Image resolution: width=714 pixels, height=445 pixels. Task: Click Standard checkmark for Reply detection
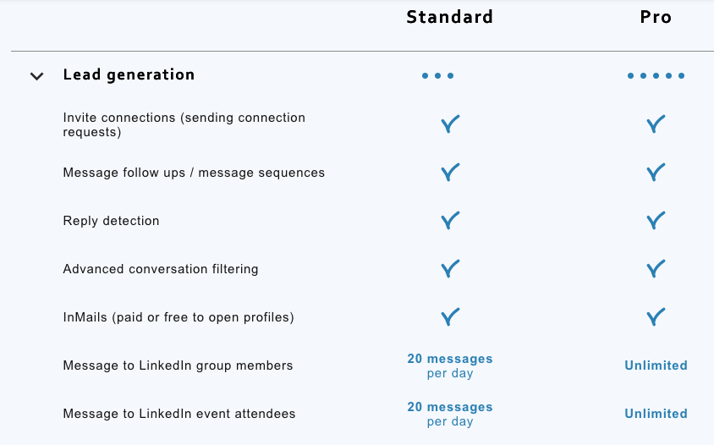(450, 221)
